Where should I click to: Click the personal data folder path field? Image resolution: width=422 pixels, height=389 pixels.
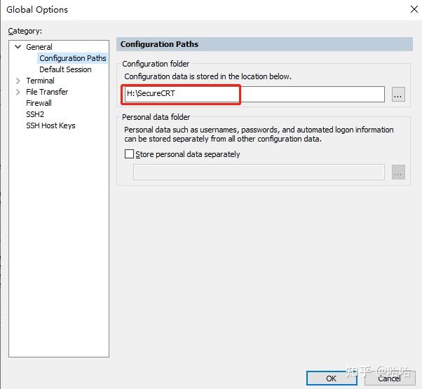(258, 172)
